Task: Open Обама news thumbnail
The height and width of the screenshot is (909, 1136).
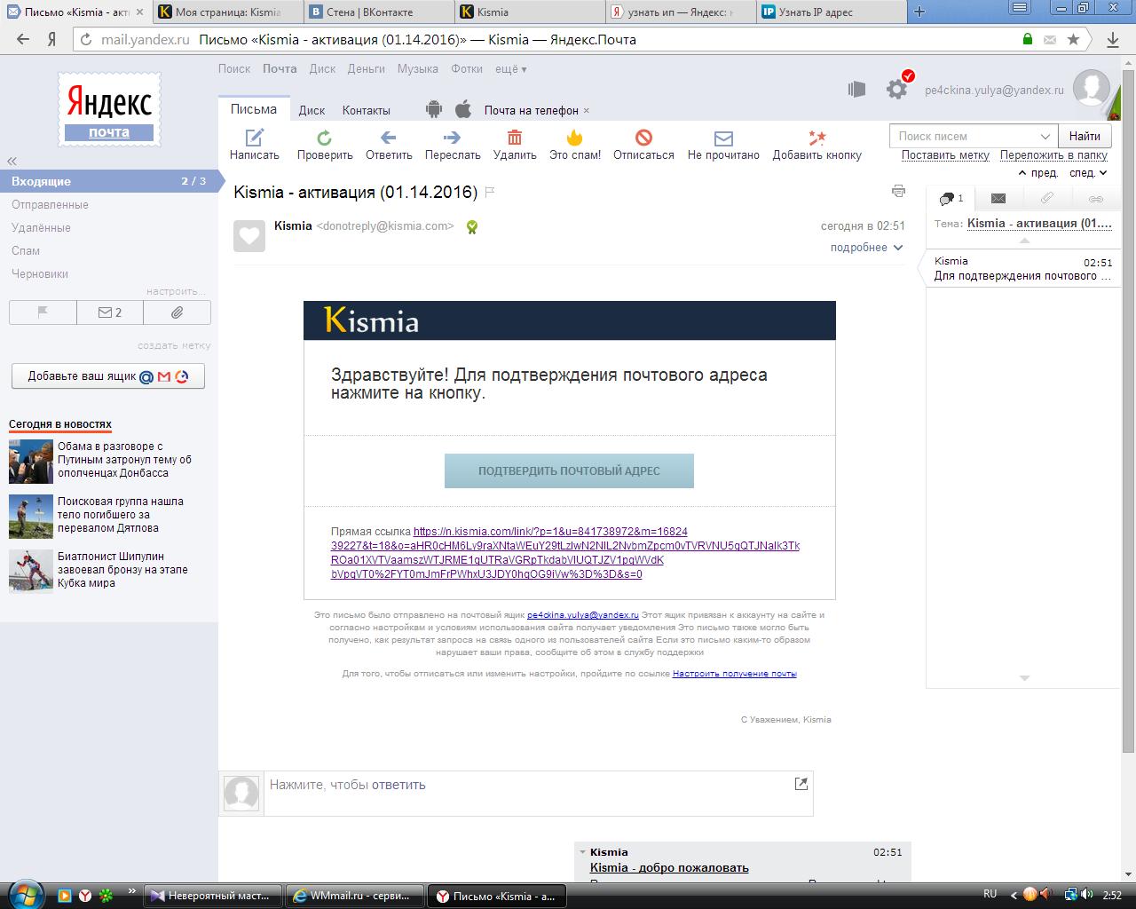Action: (x=31, y=462)
